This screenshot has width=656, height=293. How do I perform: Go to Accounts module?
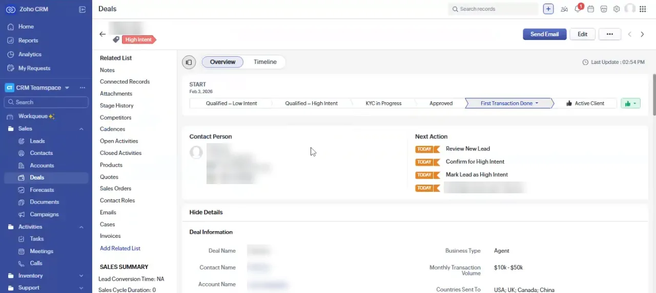tap(42, 166)
